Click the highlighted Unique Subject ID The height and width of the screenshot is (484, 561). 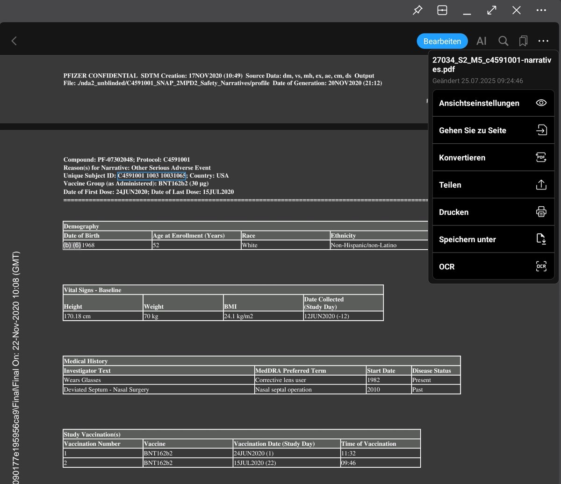pyautogui.click(x=151, y=175)
